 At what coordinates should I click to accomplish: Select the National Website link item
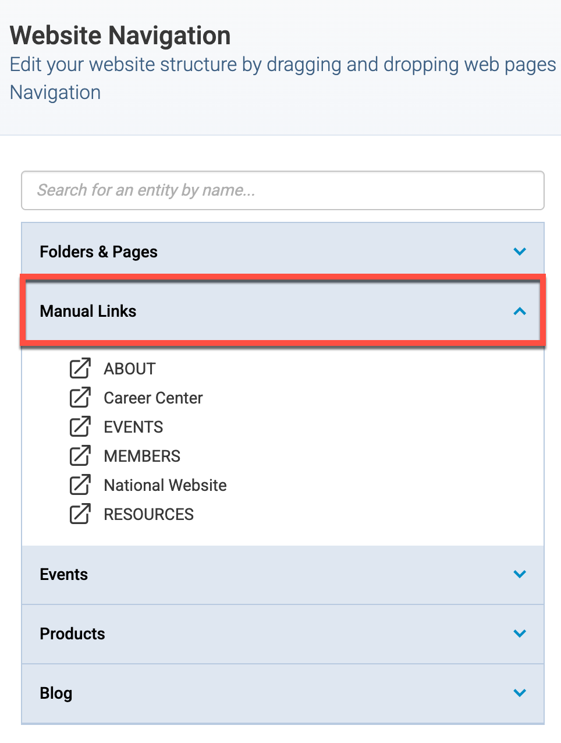165,485
